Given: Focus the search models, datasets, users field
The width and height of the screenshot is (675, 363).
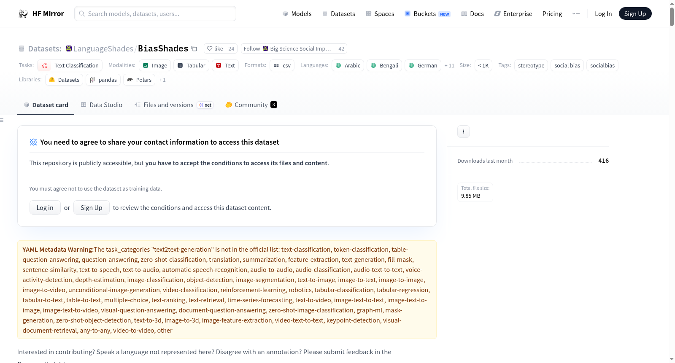Looking at the screenshot, I should (155, 14).
